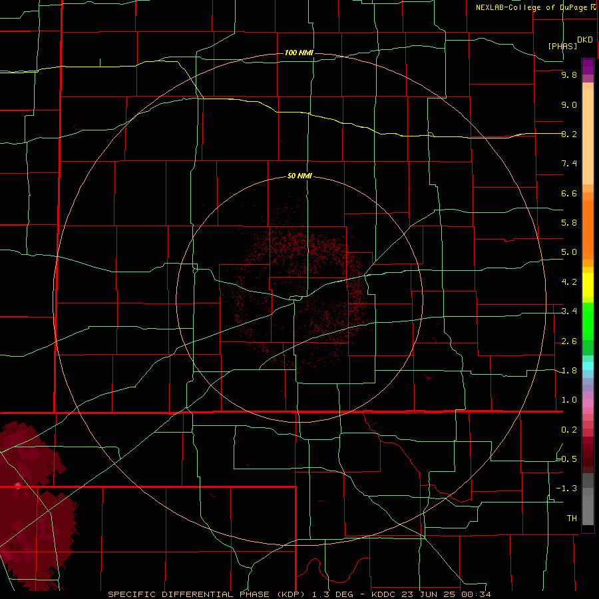Click the "[PHAS]" label above the scale
The height and width of the screenshot is (599, 599).
pos(562,46)
